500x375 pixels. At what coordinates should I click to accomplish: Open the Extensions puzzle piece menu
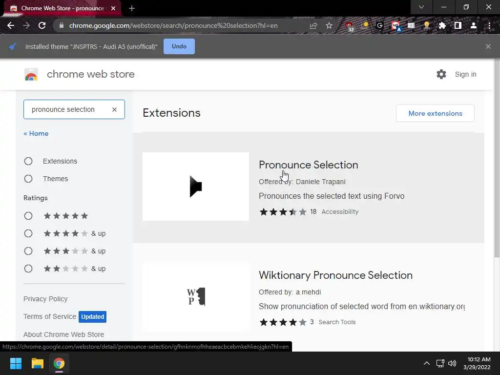coord(442,25)
